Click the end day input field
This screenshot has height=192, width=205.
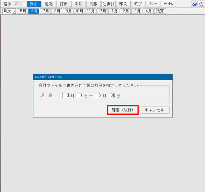pos(112,95)
